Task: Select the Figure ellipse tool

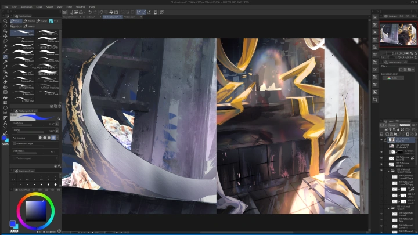Action: click(5, 108)
